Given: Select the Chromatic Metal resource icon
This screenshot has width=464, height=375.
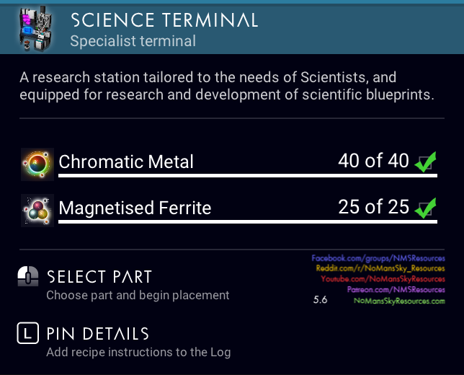Looking at the screenshot, I should pyautogui.click(x=37, y=164).
